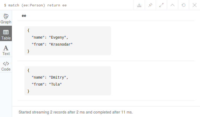Viewport: 200px width, 117px height.
Task: Click the match query text
Action: (x=37, y=5)
